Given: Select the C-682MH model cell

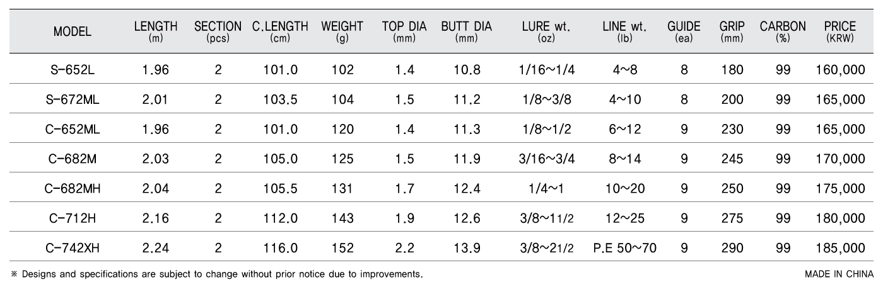Looking at the screenshot, I should (x=73, y=188).
